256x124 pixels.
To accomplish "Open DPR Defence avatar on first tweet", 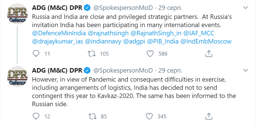I will (x=17, y=14).
